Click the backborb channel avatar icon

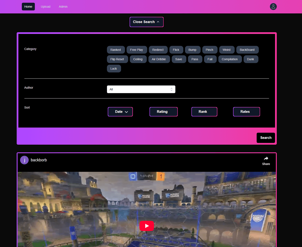point(24,160)
